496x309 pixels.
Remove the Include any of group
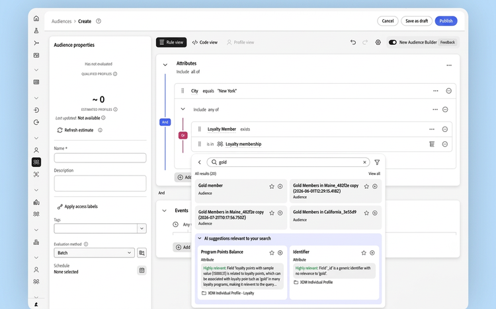click(445, 110)
